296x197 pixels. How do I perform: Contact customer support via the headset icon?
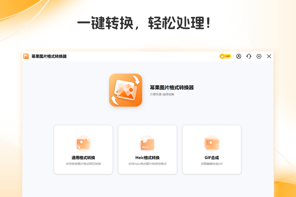(x=249, y=56)
